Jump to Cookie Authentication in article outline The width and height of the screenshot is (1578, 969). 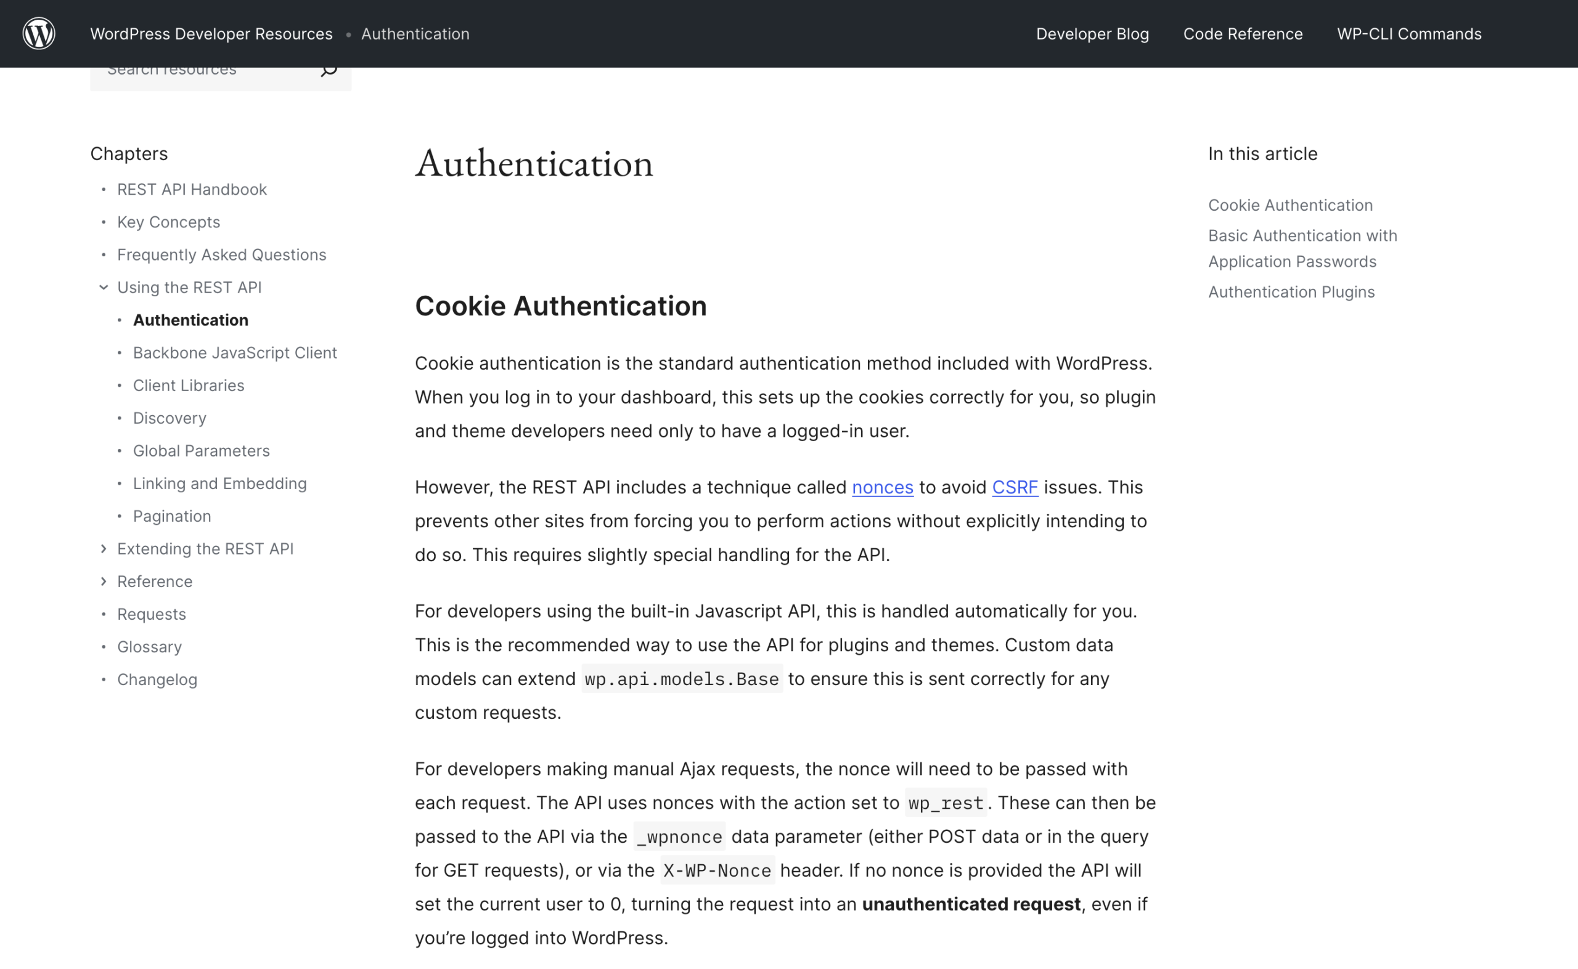point(1290,206)
